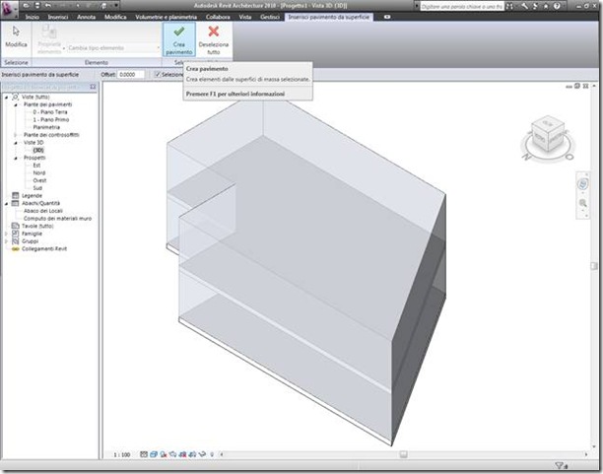Open the steering wheel navigation tool
Image resolution: width=603 pixels, height=474 pixels.
583,184
